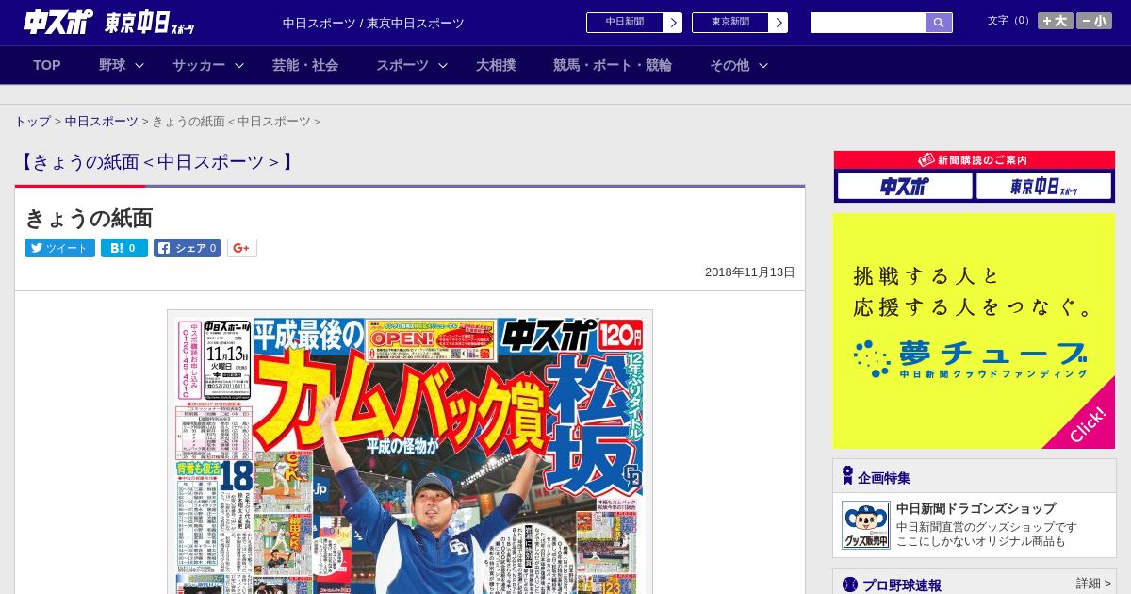Image resolution: width=1131 pixels, height=594 pixels.
Task: Click トップ breadcrumb link
Action: point(32,122)
